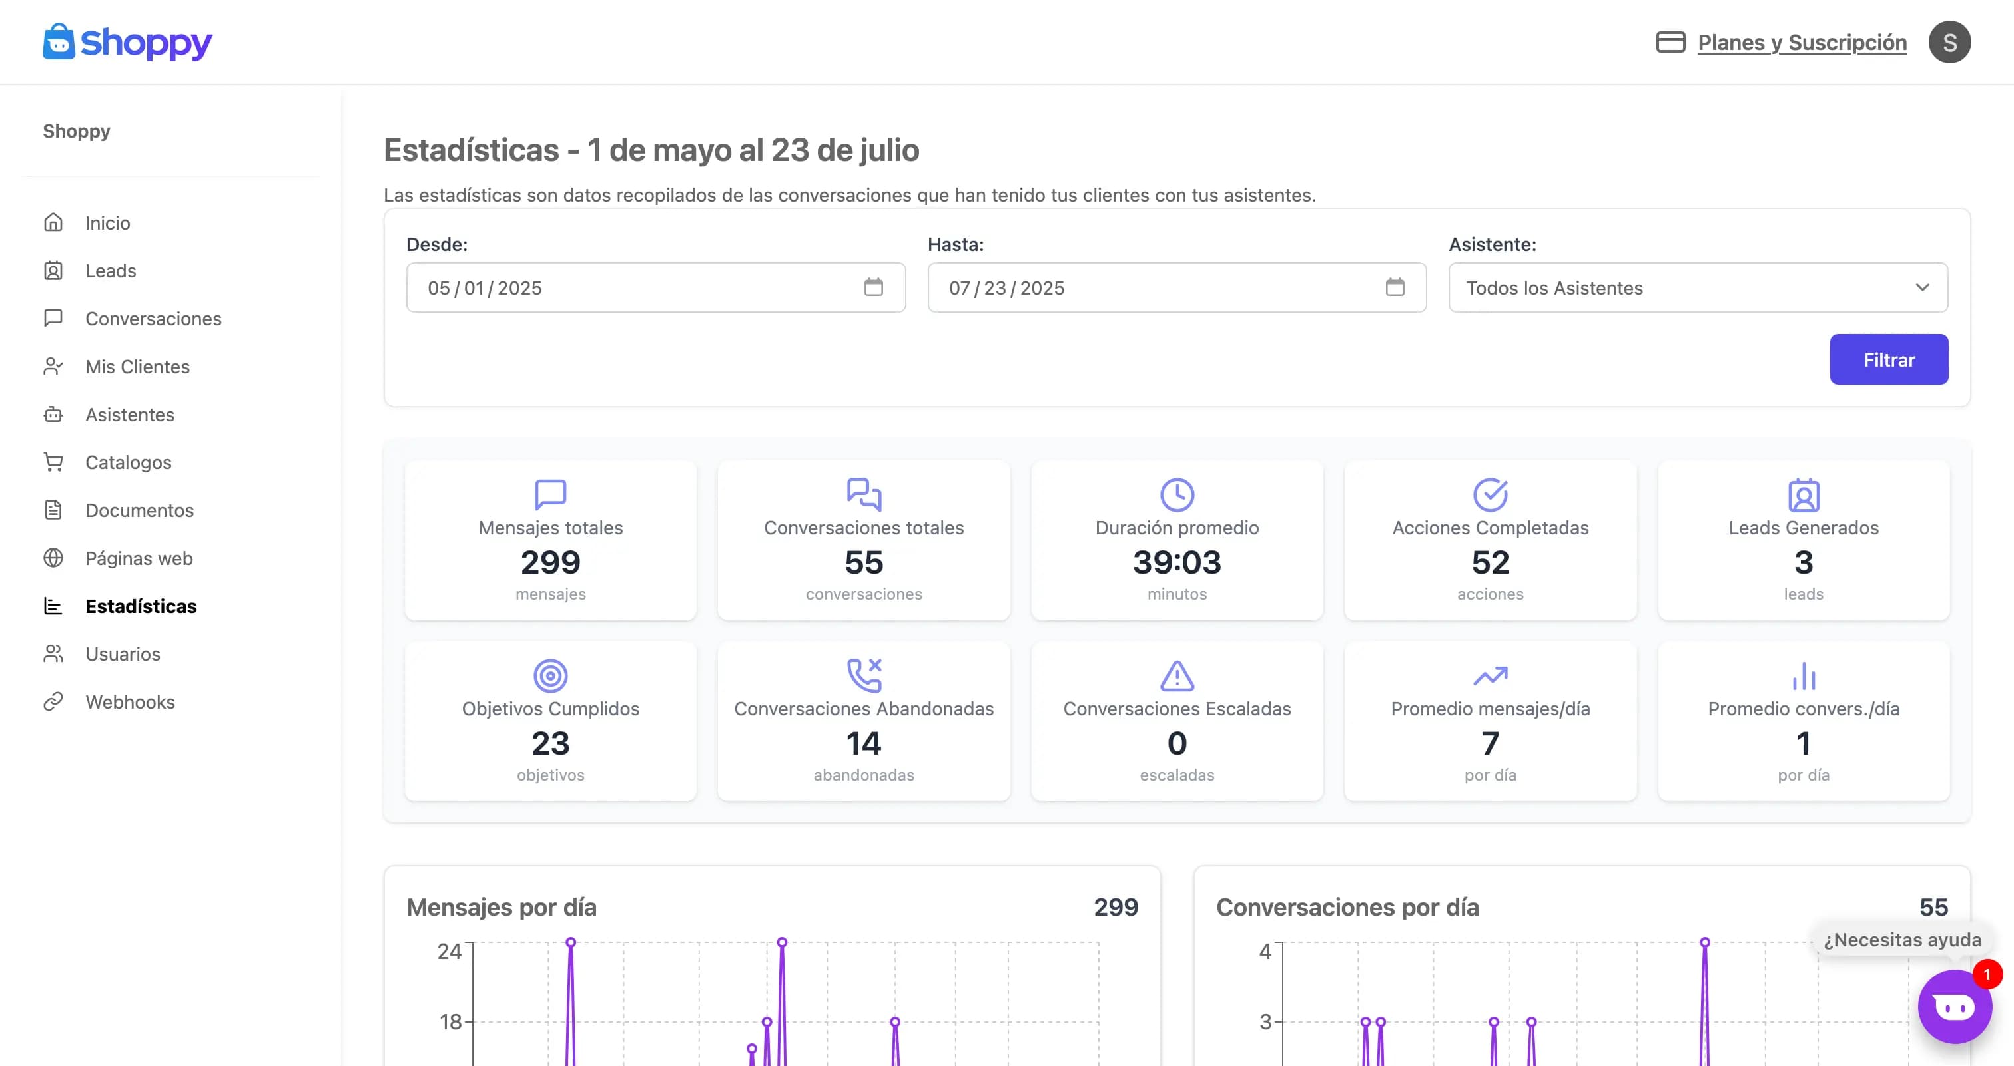Open Catalogos section
Viewport: 2014px width, 1066px height.
129,462
